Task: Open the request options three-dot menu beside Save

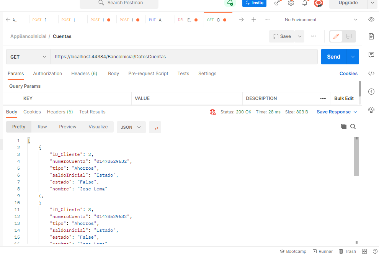Action: [x=314, y=36]
